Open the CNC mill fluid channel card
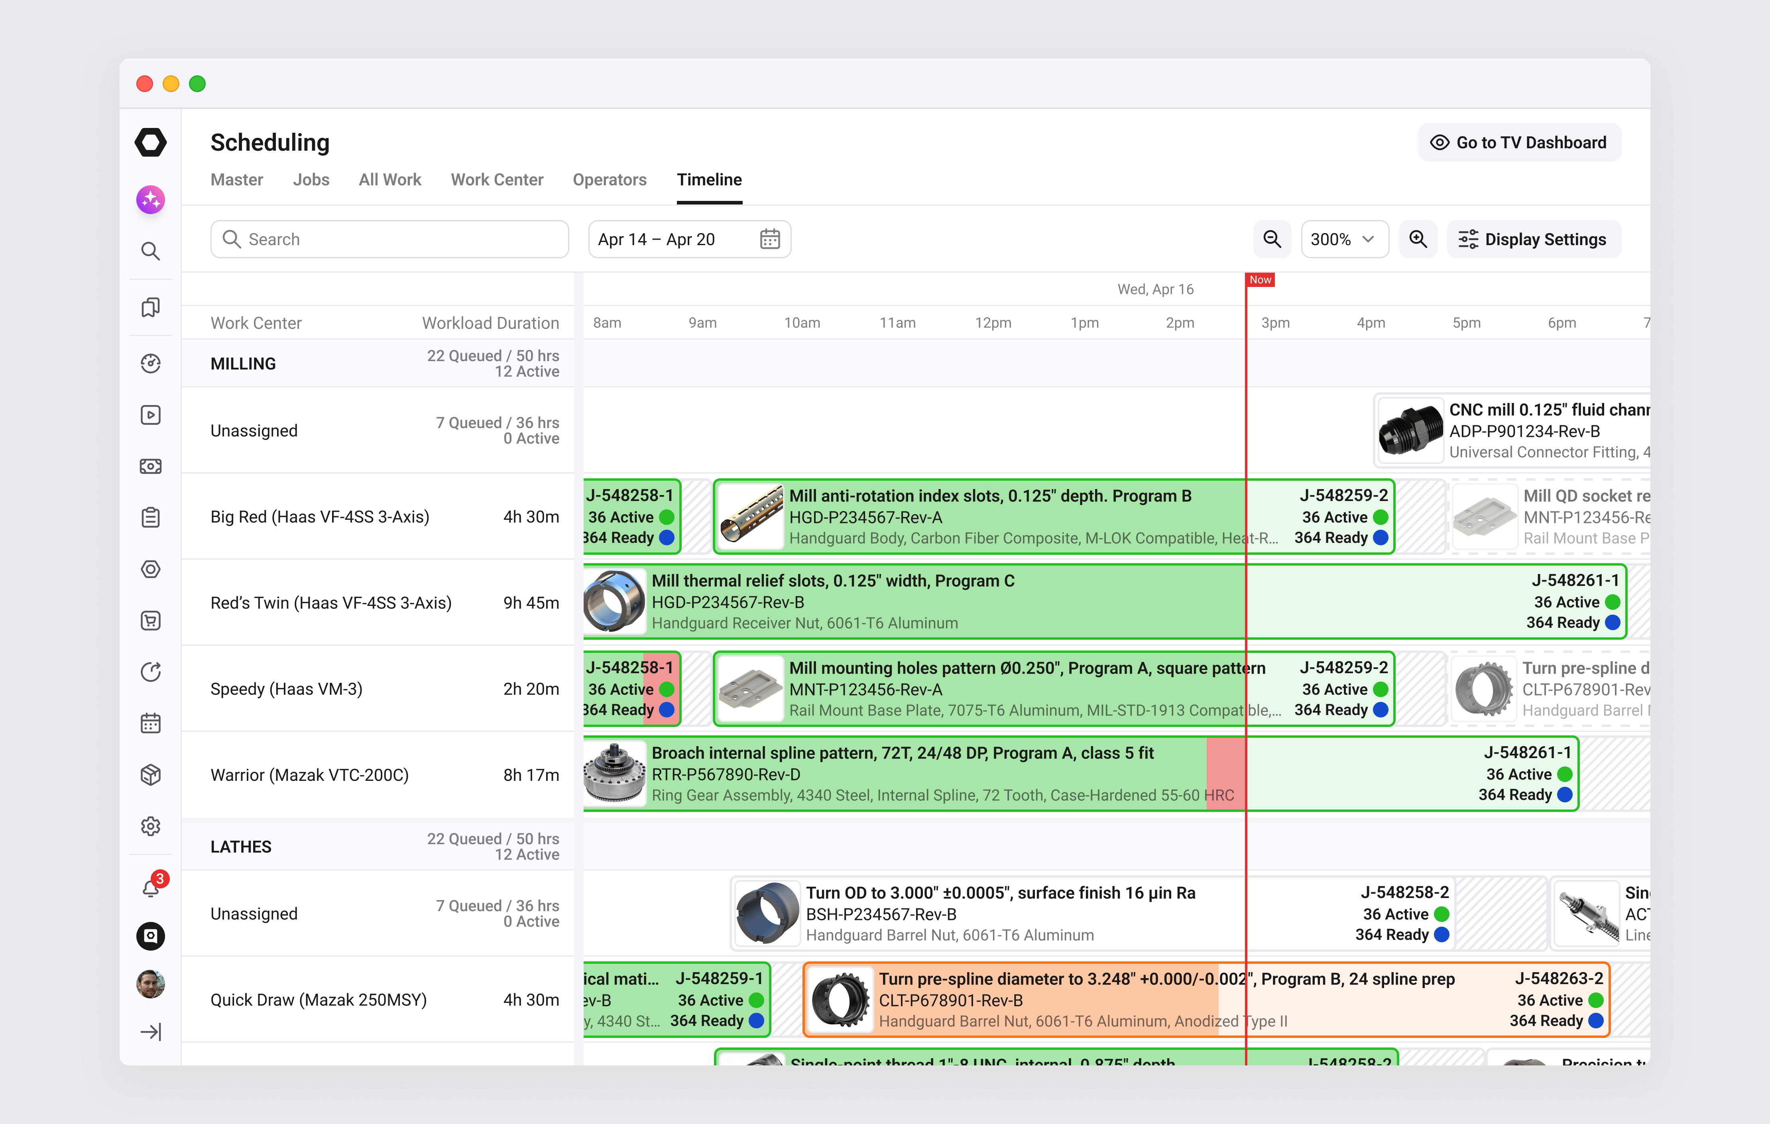The height and width of the screenshot is (1124, 1770). 1512,431
